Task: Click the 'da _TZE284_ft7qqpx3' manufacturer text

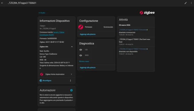Action: (48, 29)
